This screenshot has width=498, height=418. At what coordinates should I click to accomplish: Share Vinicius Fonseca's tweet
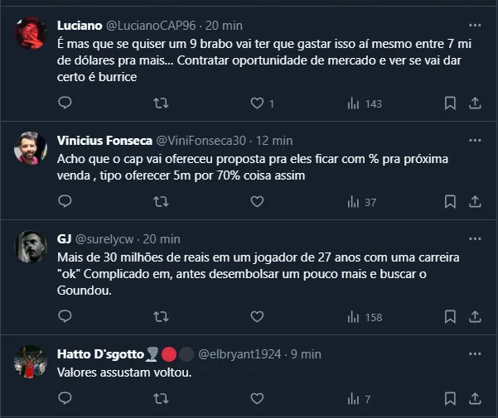pos(476,202)
